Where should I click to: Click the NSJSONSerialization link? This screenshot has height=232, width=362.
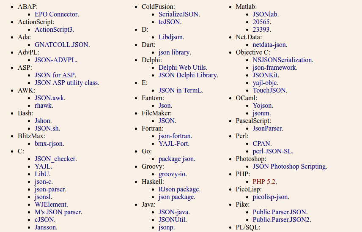click(x=282, y=60)
